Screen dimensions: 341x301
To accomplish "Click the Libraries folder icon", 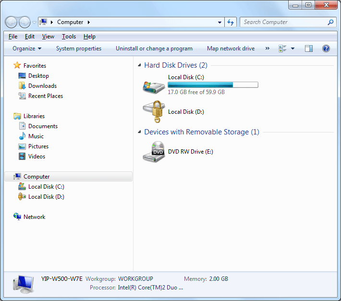I will pos(17,116).
